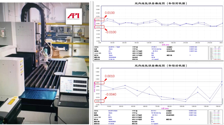Viewport: 224px width, 125px height.
Task: Click the red Avg line in the lower legend
Action: coord(217,123)
